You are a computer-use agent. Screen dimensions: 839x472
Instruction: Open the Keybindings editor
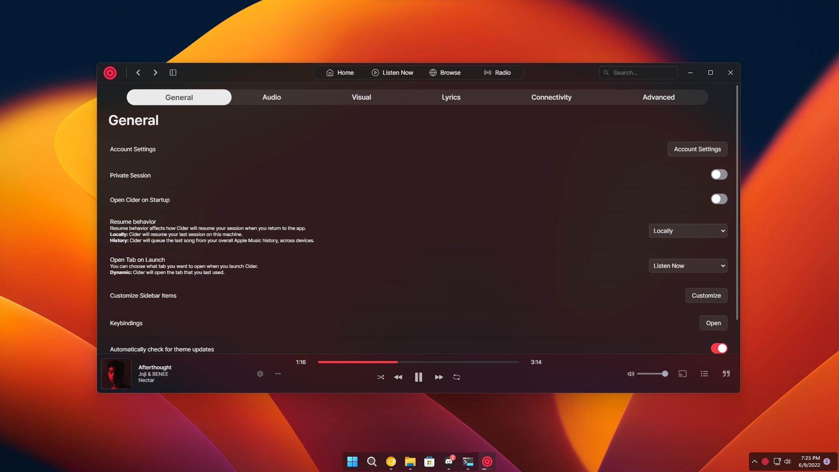713,323
